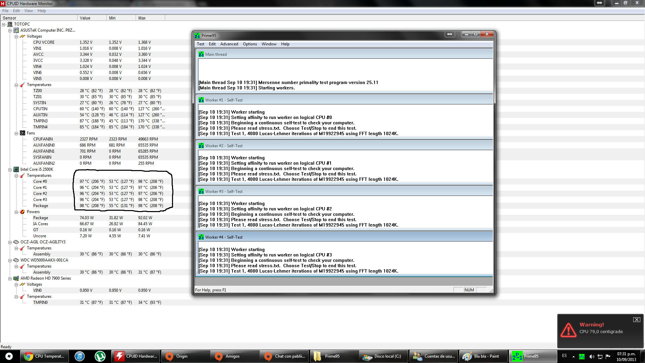Switch to CPUID Hardwar... taskbar button
The height and width of the screenshot is (363, 645).
pyautogui.click(x=135, y=356)
